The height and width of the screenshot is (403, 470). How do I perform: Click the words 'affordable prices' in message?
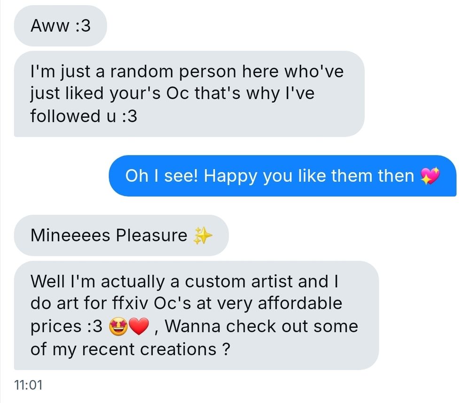point(186,315)
